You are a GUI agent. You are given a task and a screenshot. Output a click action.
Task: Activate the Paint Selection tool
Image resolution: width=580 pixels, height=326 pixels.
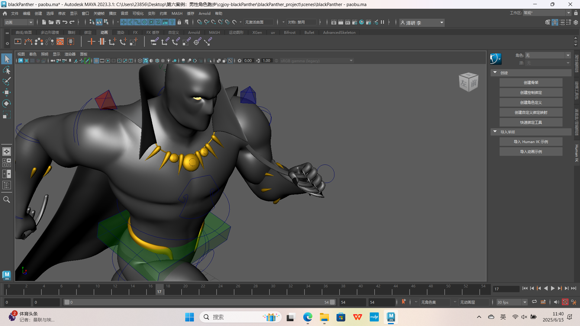pos(7,81)
